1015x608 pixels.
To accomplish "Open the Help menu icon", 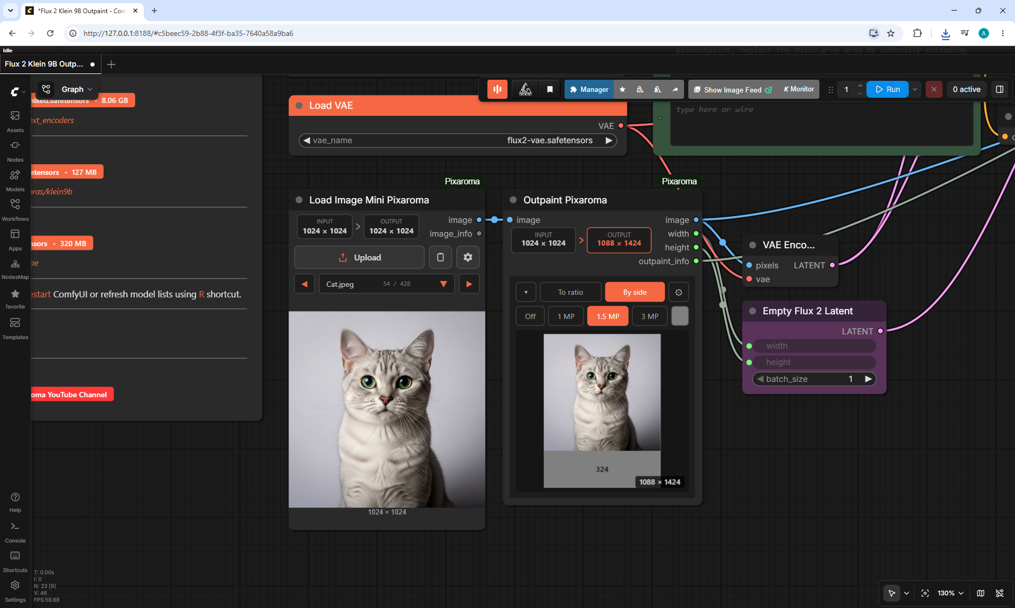I will (15, 502).
